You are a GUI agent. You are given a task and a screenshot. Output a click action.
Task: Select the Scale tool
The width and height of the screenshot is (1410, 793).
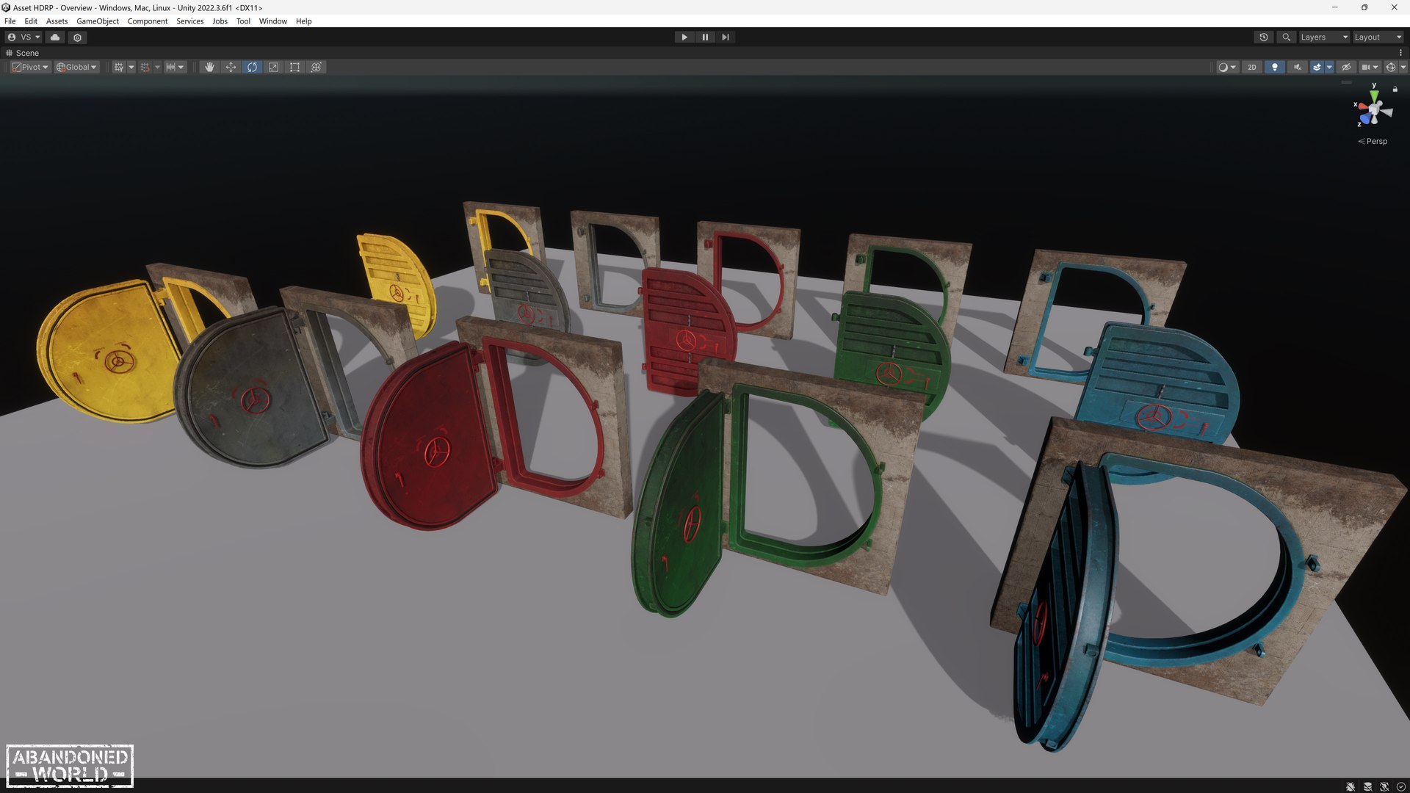(x=273, y=67)
